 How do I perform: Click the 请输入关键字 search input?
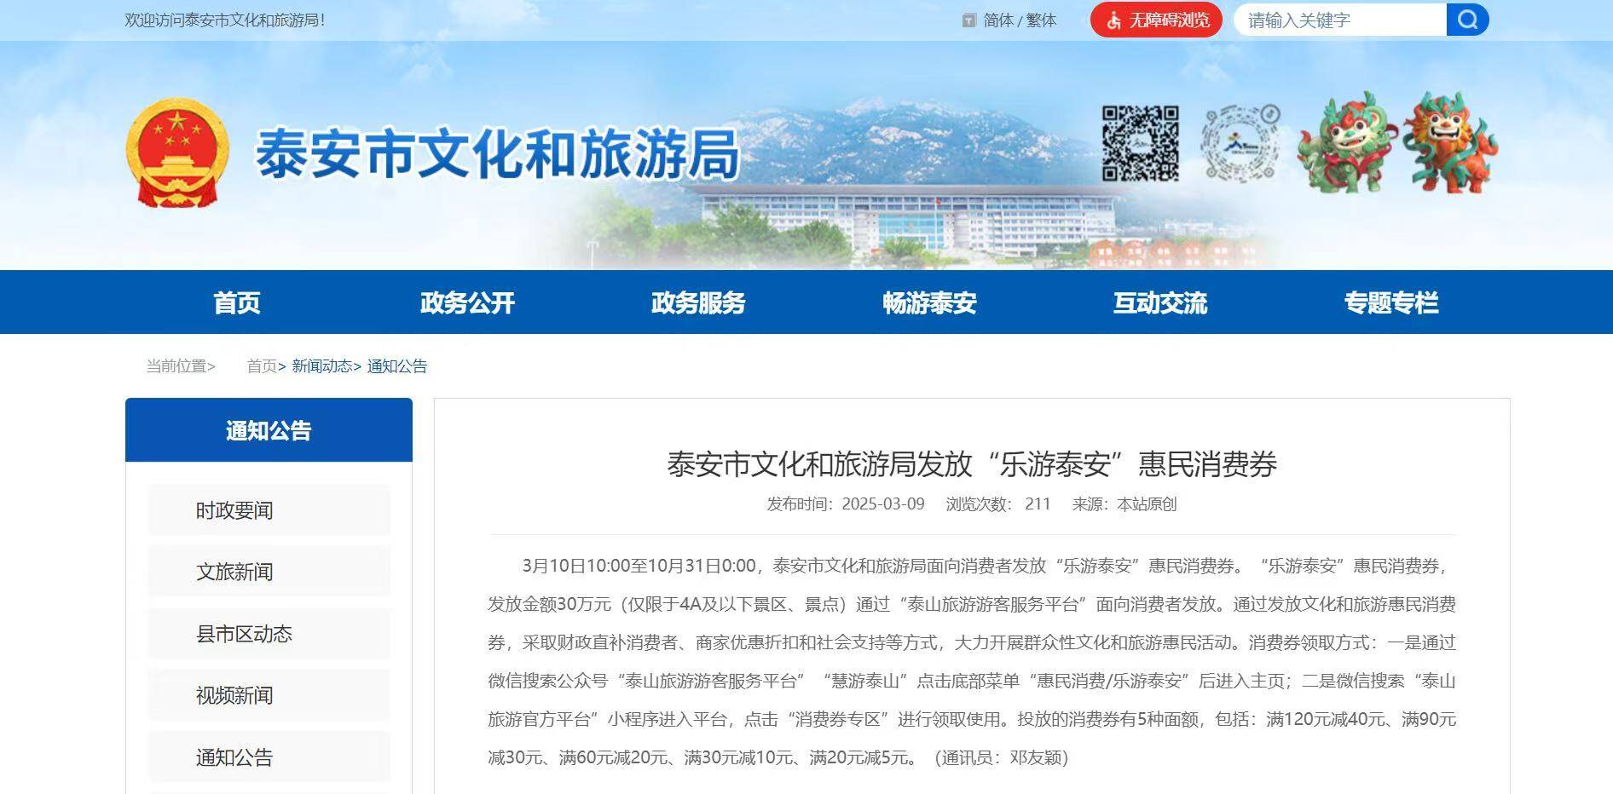tap(1340, 20)
